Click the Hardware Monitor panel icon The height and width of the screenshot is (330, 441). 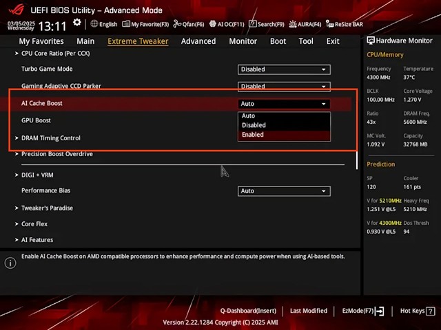point(371,41)
